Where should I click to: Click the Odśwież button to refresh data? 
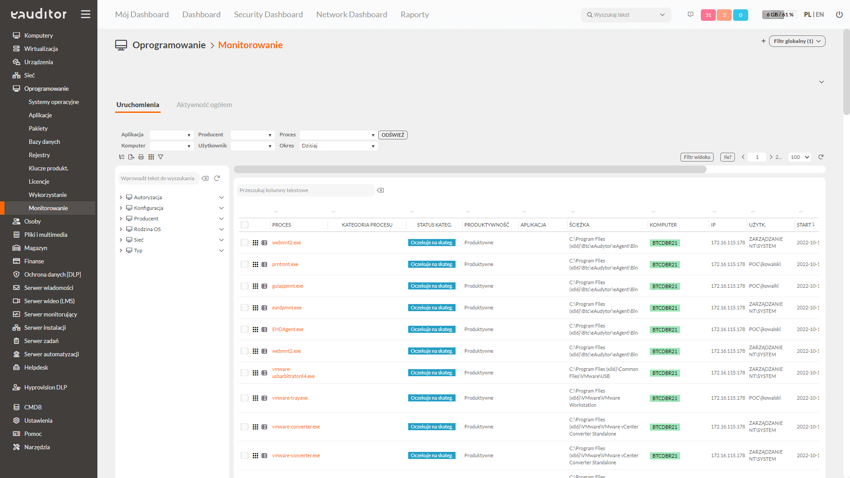[x=393, y=135]
